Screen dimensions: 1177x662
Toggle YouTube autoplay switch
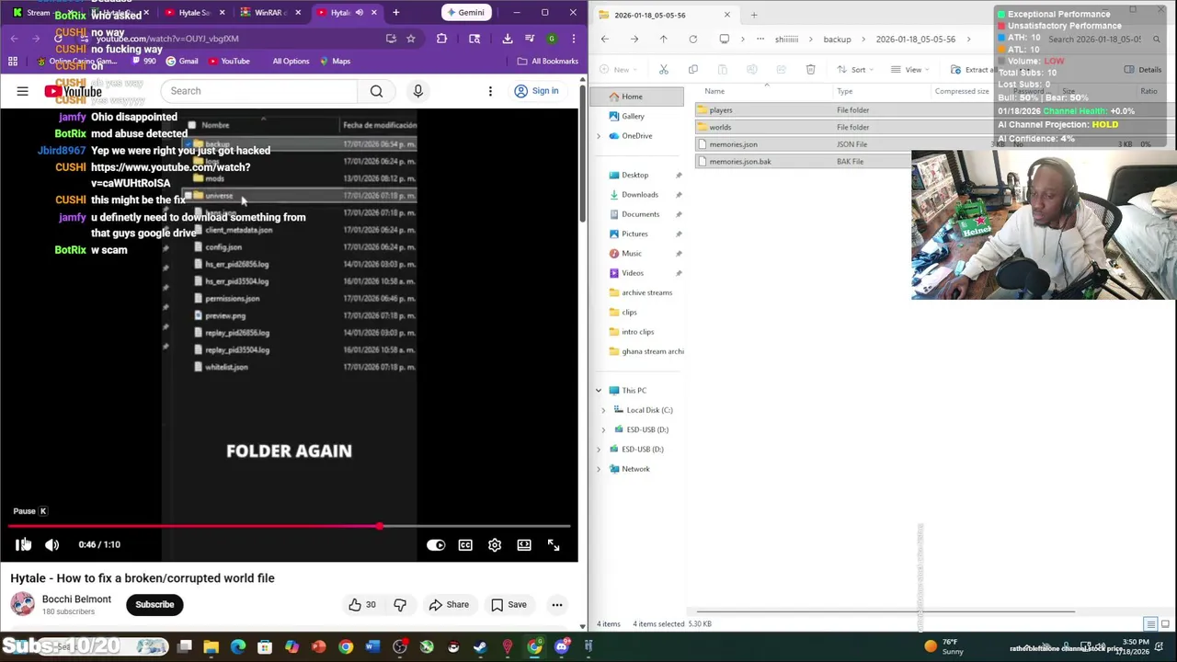436,545
